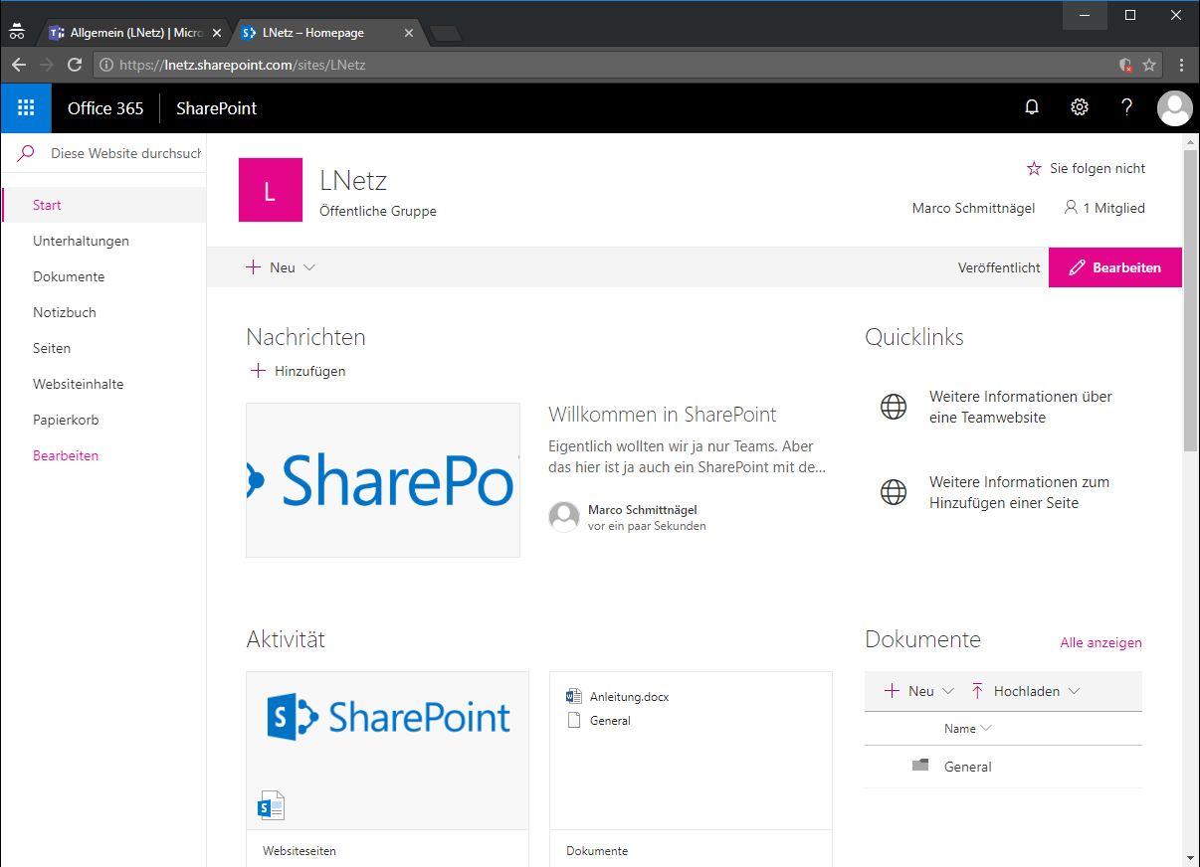
Task: Click the Diese Website durchsuchen search field
Action: (x=126, y=153)
